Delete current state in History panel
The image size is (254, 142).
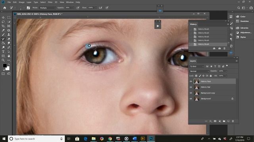point(224,49)
